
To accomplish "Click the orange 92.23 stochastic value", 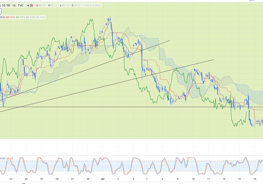I will [x=9, y=159].
